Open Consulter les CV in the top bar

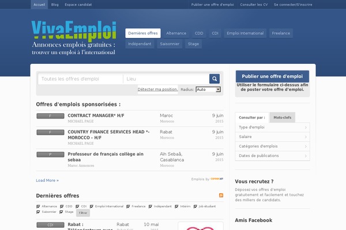[x=254, y=5]
